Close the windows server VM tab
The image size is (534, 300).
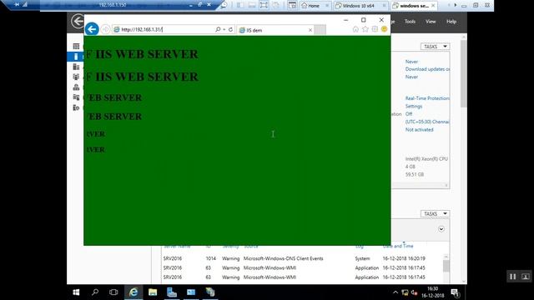pyautogui.click(x=433, y=6)
